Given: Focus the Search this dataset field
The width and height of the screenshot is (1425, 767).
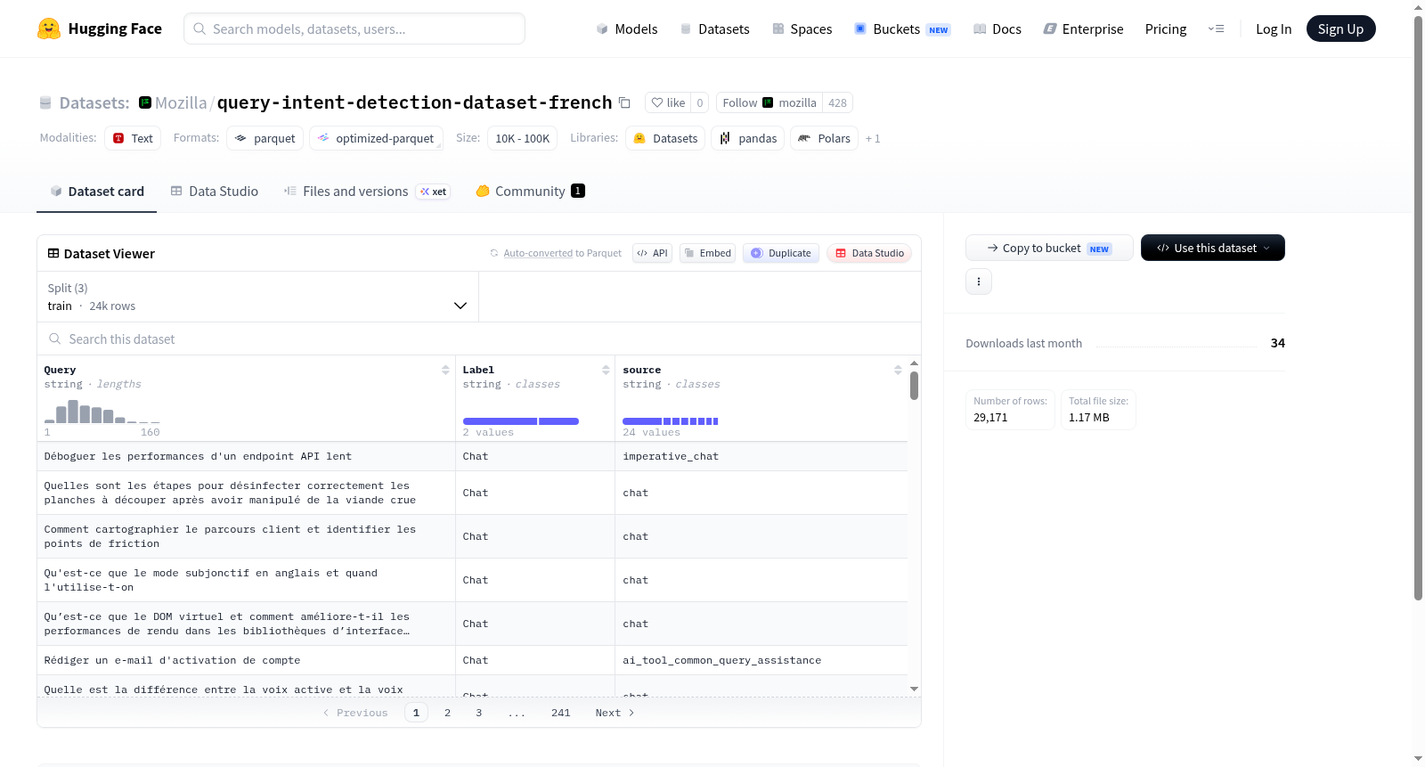Looking at the screenshot, I should point(479,339).
